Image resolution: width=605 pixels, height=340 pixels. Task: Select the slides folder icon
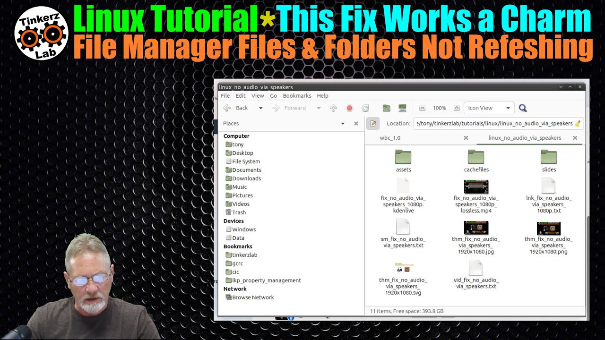[549, 157]
